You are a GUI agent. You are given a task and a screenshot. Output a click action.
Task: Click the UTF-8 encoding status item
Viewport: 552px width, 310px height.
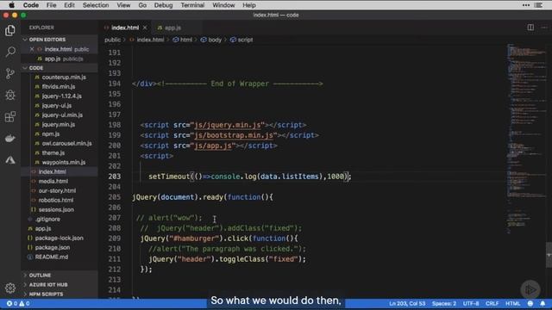pyautogui.click(x=471, y=303)
